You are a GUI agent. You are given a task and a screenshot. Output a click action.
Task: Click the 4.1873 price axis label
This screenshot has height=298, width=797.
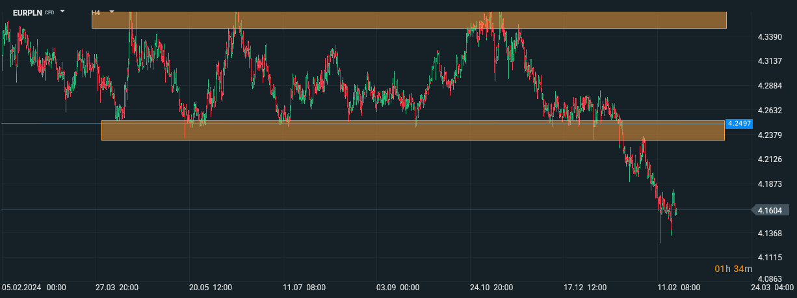click(x=770, y=184)
